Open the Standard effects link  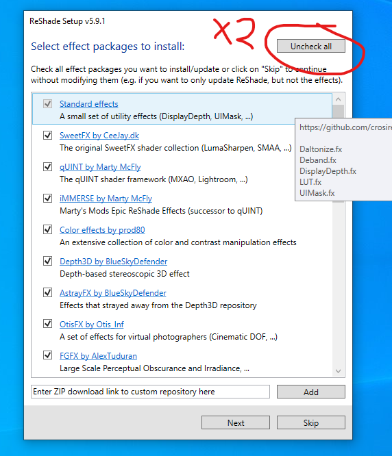point(89,104)
